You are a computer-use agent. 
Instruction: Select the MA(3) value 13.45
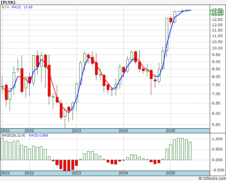[28, 7]
